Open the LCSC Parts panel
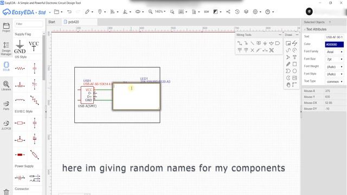Screen dimensions: 347x195 pos(6,106)
